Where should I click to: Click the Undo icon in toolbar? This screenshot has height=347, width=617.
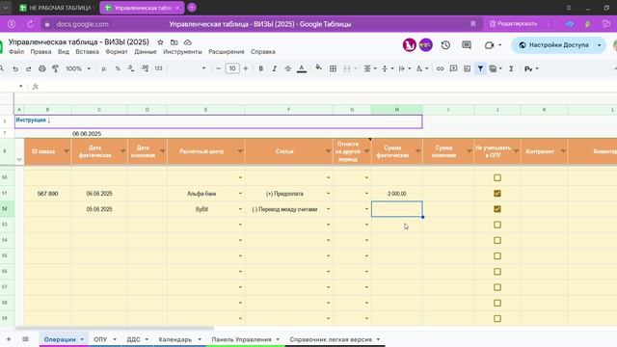(x=15, y=68)
